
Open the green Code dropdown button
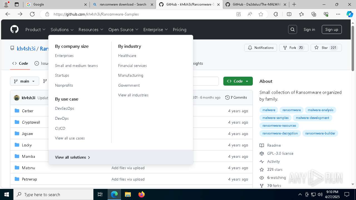[238, 81]
